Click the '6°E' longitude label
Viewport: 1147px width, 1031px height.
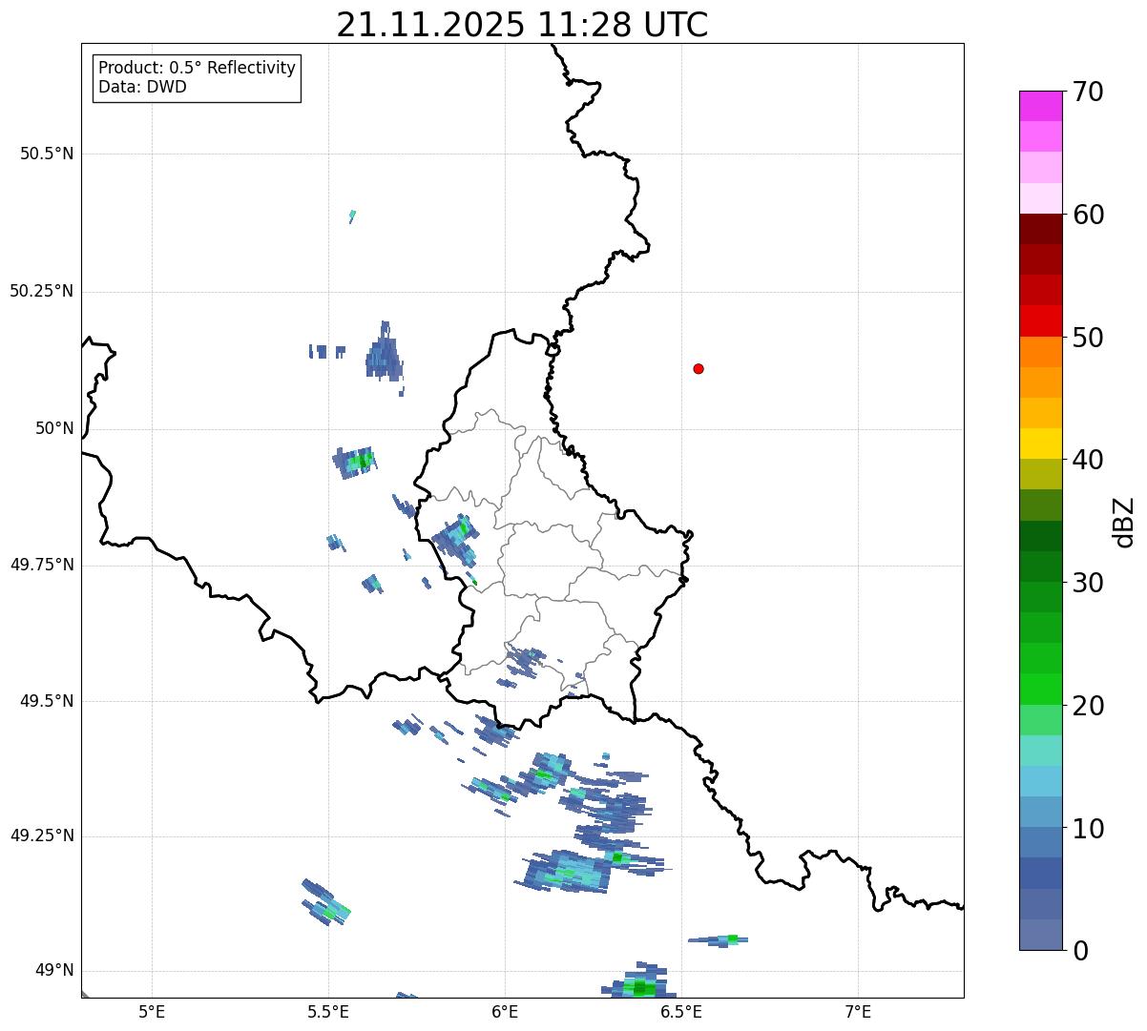pyautogui.click(x=505, y=1011)
